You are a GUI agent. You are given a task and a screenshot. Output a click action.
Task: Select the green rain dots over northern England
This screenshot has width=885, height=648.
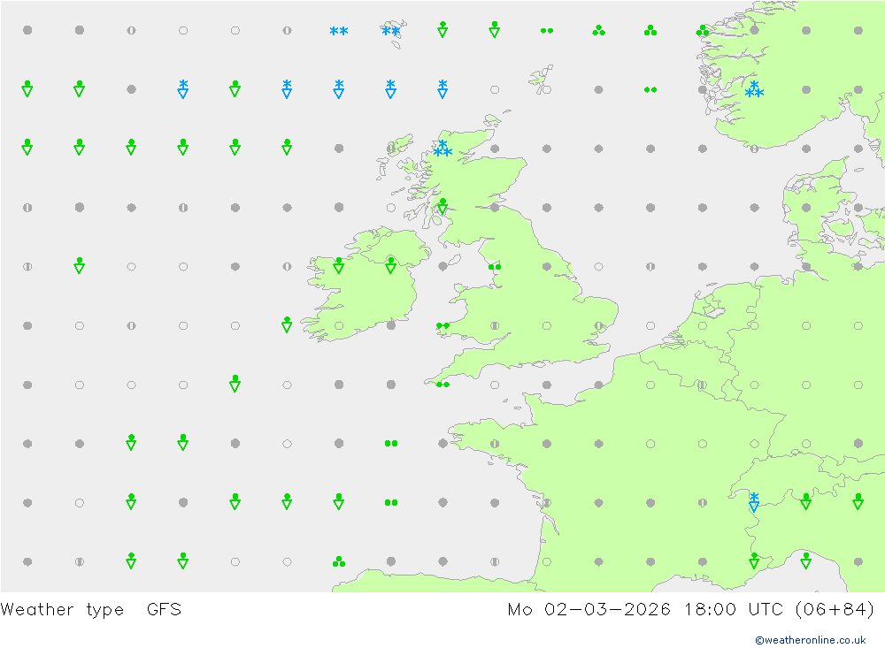point(495,266)
